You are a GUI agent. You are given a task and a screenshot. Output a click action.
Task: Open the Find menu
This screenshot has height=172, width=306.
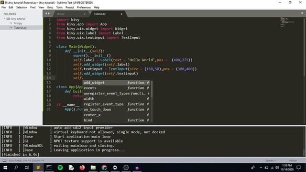(33, 8)
